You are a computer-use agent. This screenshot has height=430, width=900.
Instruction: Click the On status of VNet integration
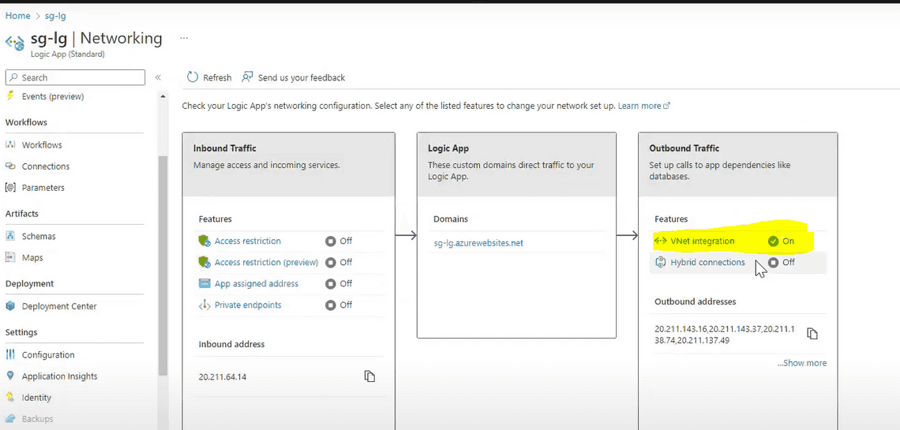pyautogui.click(x=782, y=241)
